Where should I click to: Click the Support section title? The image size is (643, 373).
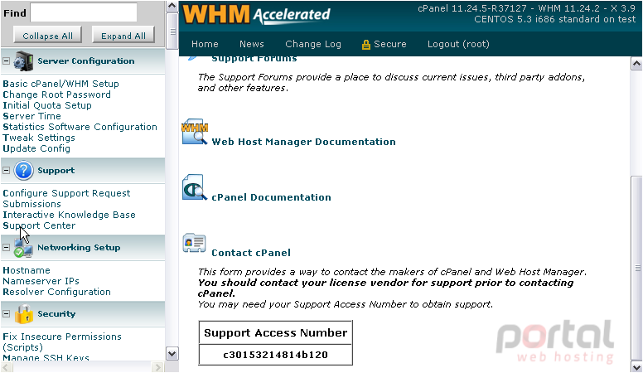point(56,170)
